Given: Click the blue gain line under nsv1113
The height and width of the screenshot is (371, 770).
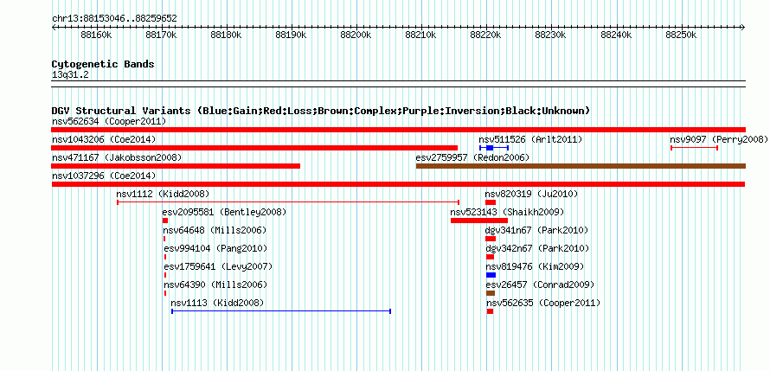Looking at the screenshot, I should [281, 311].
